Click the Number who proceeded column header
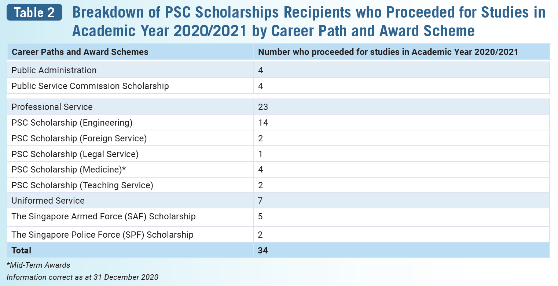This screenshot has width=558, height=286. click(388, 52)
